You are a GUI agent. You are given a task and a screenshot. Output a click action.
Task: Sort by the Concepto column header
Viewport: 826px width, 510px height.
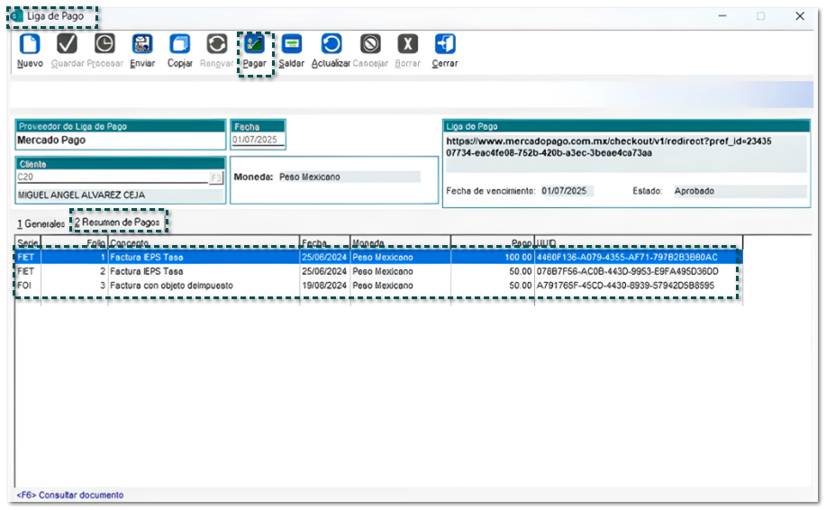pyautogui.click(x=203, y=243)
